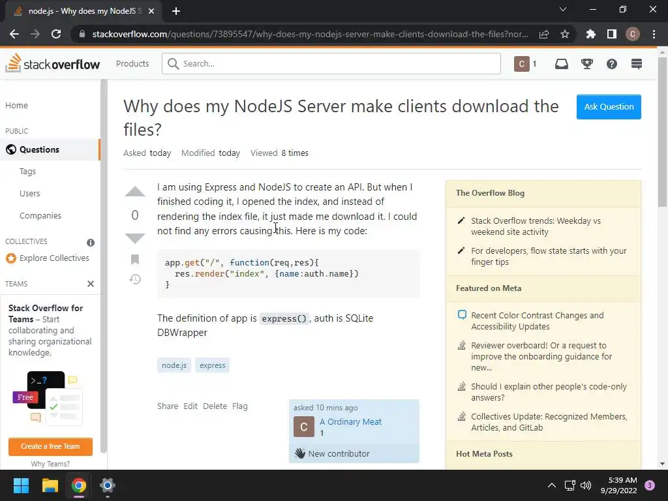Viewport: 668px width, 501px height.
Task: Go back in browser
Action: 14,34
